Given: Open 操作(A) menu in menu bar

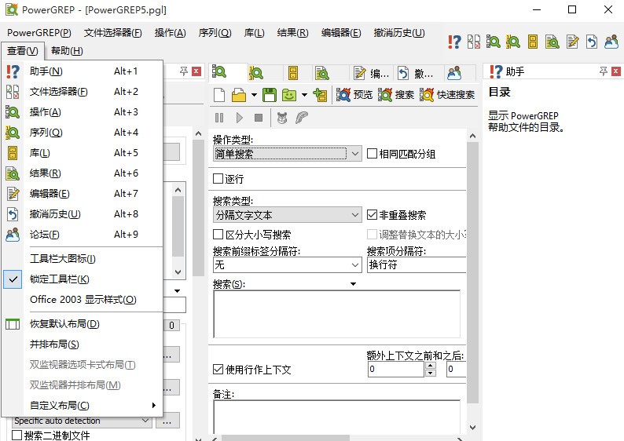Looking at the screenshot, I should [x=170, y=33].
